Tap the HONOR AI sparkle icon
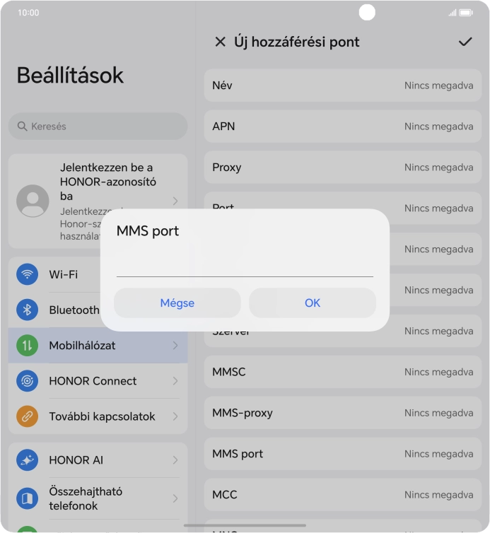 pos(27,460)
